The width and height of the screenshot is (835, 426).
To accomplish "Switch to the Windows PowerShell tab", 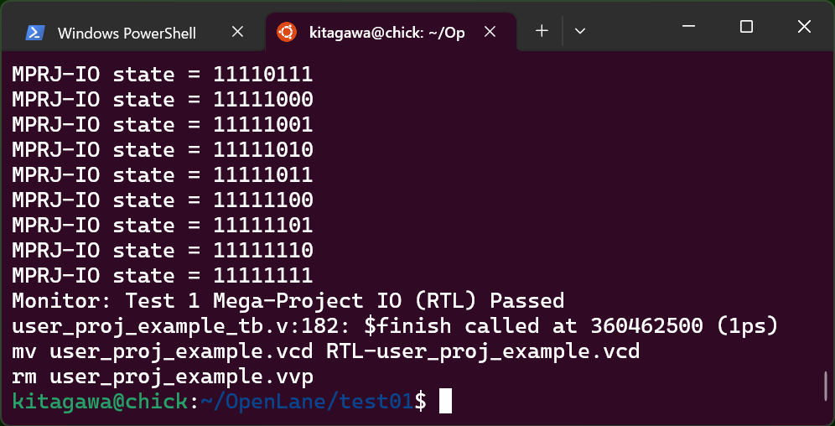I will [x=127, y=33].
